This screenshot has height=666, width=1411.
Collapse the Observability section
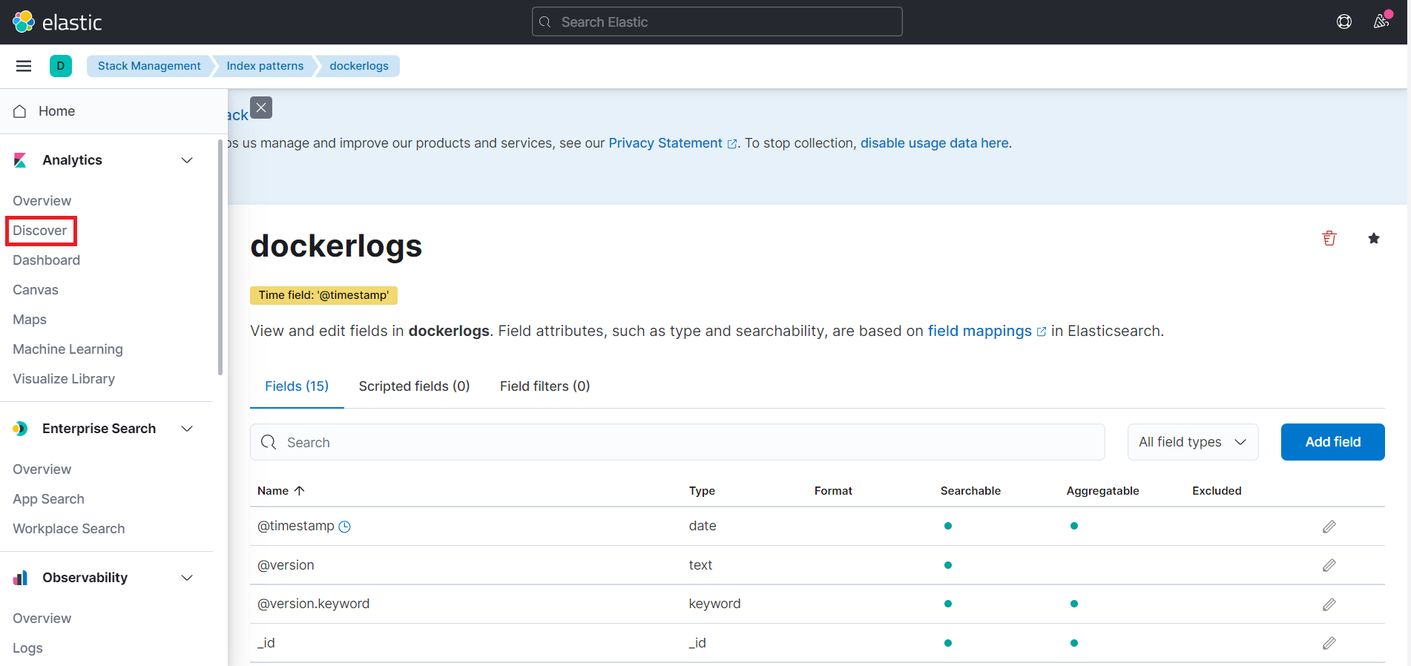click(187, 578)
